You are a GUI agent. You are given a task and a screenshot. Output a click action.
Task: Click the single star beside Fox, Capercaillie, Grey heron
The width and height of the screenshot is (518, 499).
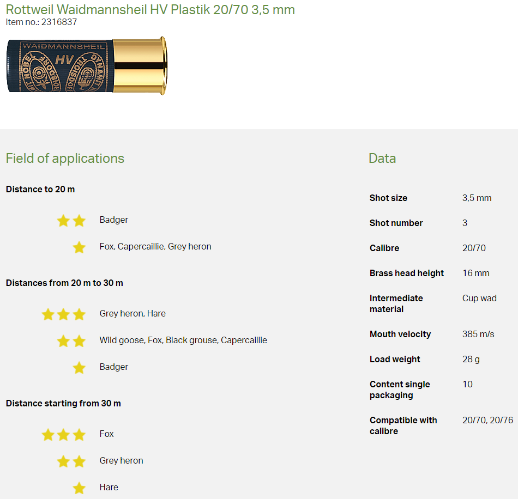tap(79, 247)
